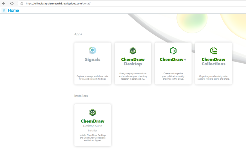246x152 pixels.
Task: Open ChemDraw Collections title
Action: [x=214, y=62]
